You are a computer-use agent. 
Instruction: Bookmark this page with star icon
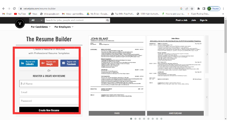click(192, 8)
